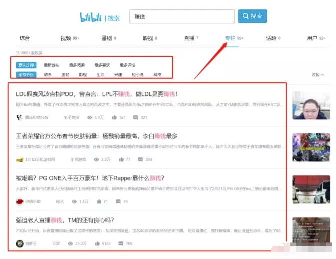Sort by 最多喜欢
Viewport: 336px width, 259px height.
(x=102, y=65)
